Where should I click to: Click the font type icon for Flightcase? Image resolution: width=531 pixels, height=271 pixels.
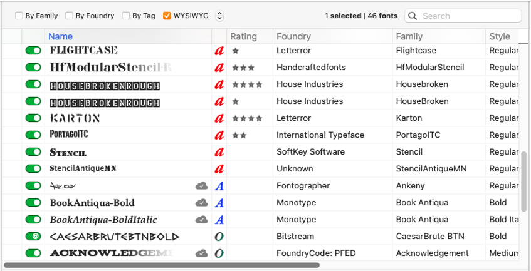pos(219,51)
